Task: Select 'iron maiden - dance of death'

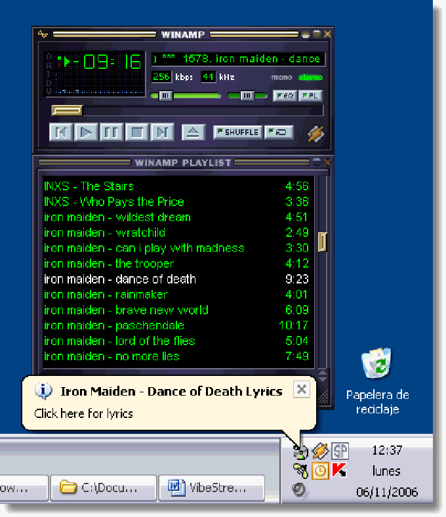Action: [176, 279]
